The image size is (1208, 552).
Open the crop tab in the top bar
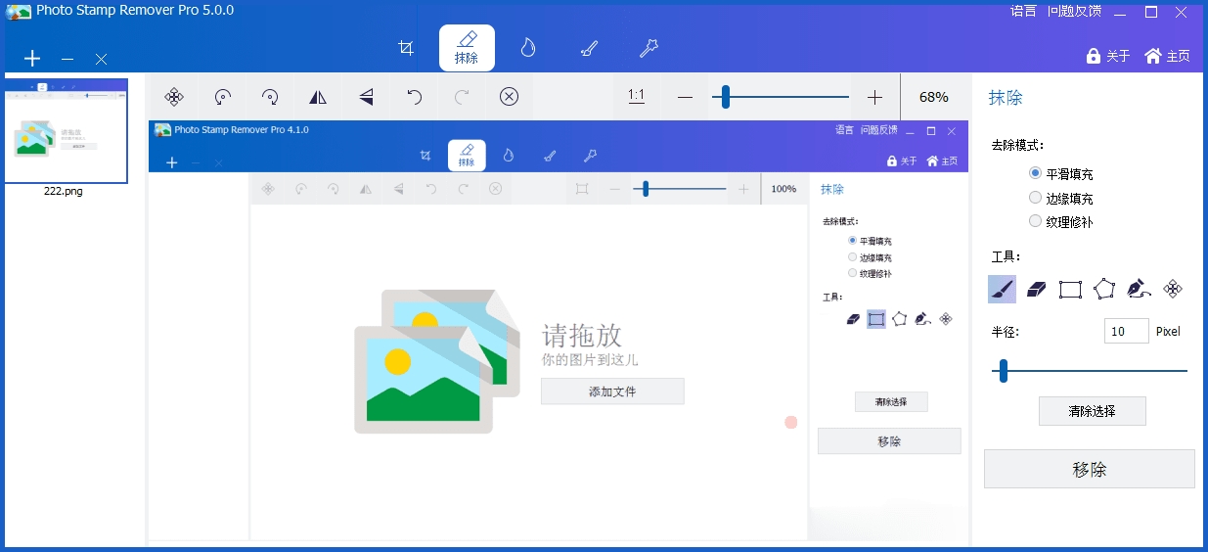coord(406,48)
